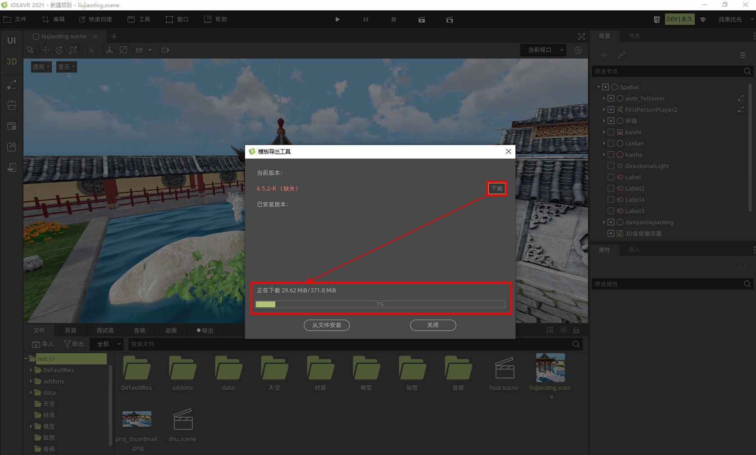
Task: Open the export icon in left sidebar
Action: pos(12,147)
